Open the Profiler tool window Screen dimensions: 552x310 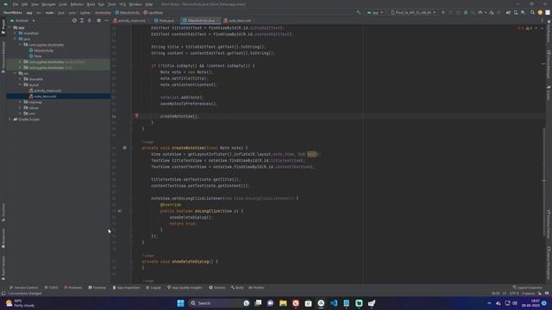pyautogui.click(x=256, y=288)
